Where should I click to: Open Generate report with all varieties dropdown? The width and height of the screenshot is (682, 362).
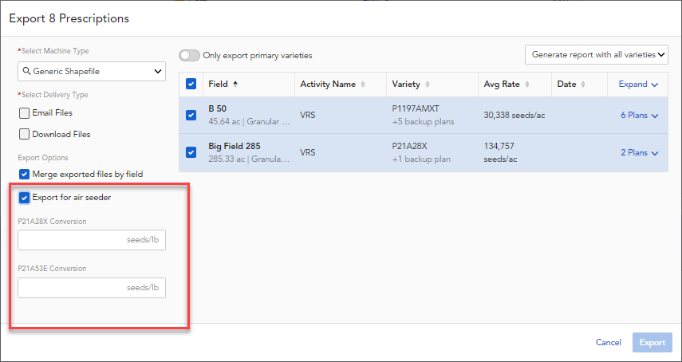(596, 54)
